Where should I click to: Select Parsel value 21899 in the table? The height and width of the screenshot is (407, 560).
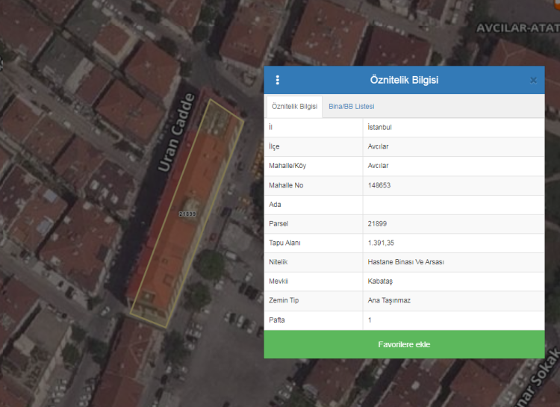click(377, 223)
